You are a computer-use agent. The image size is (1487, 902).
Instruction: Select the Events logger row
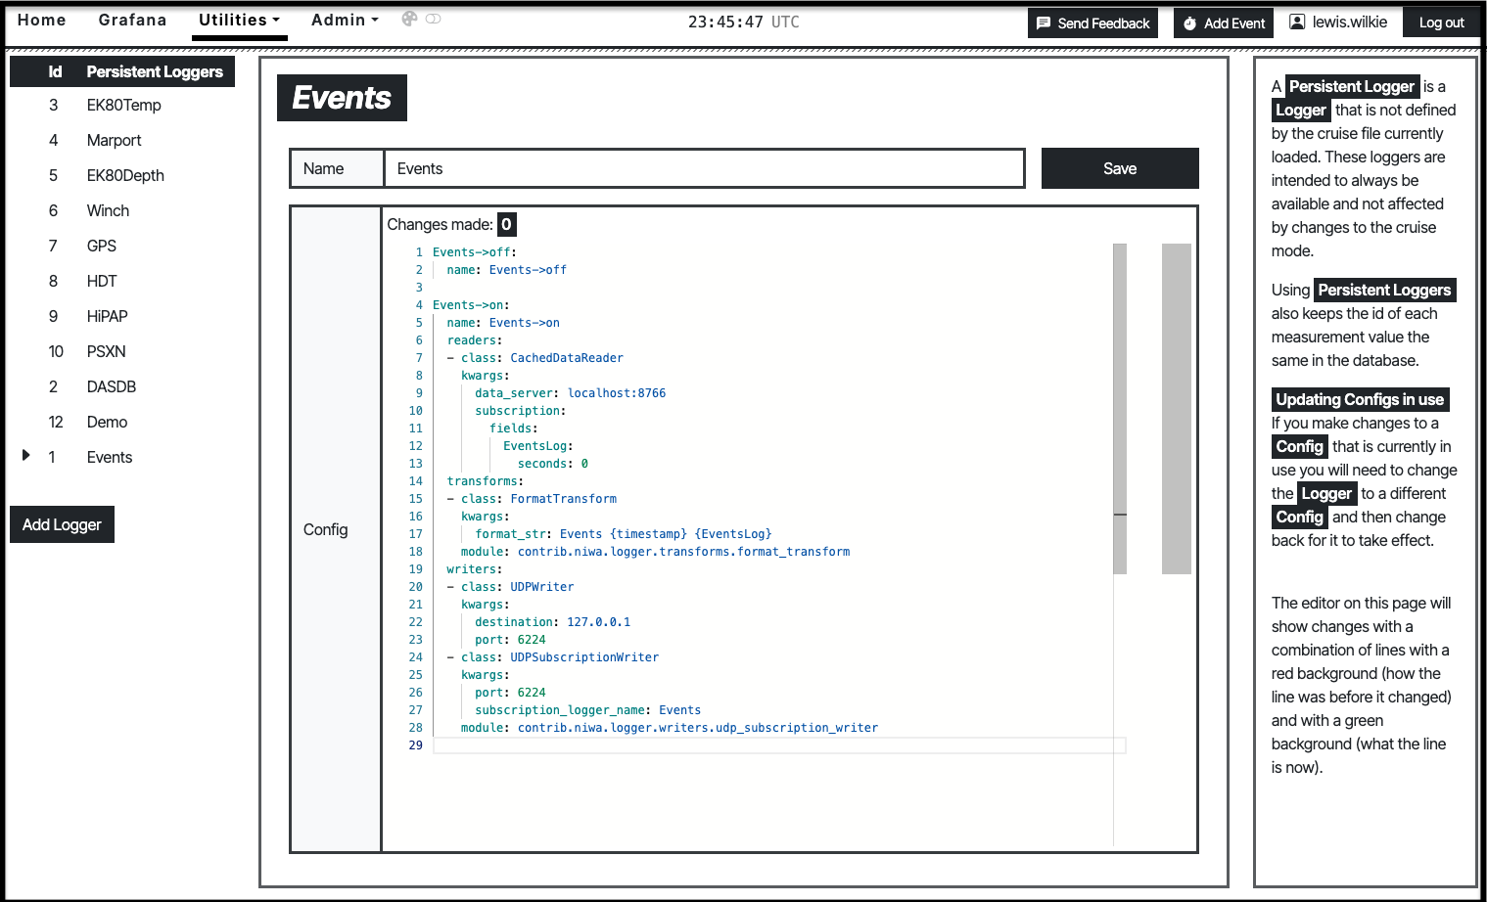pyautogui.click(x=122, y=457)
